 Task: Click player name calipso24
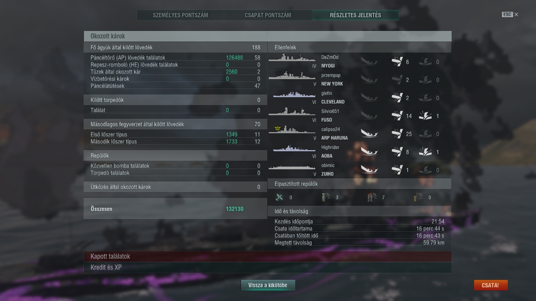tap(330, 129)
